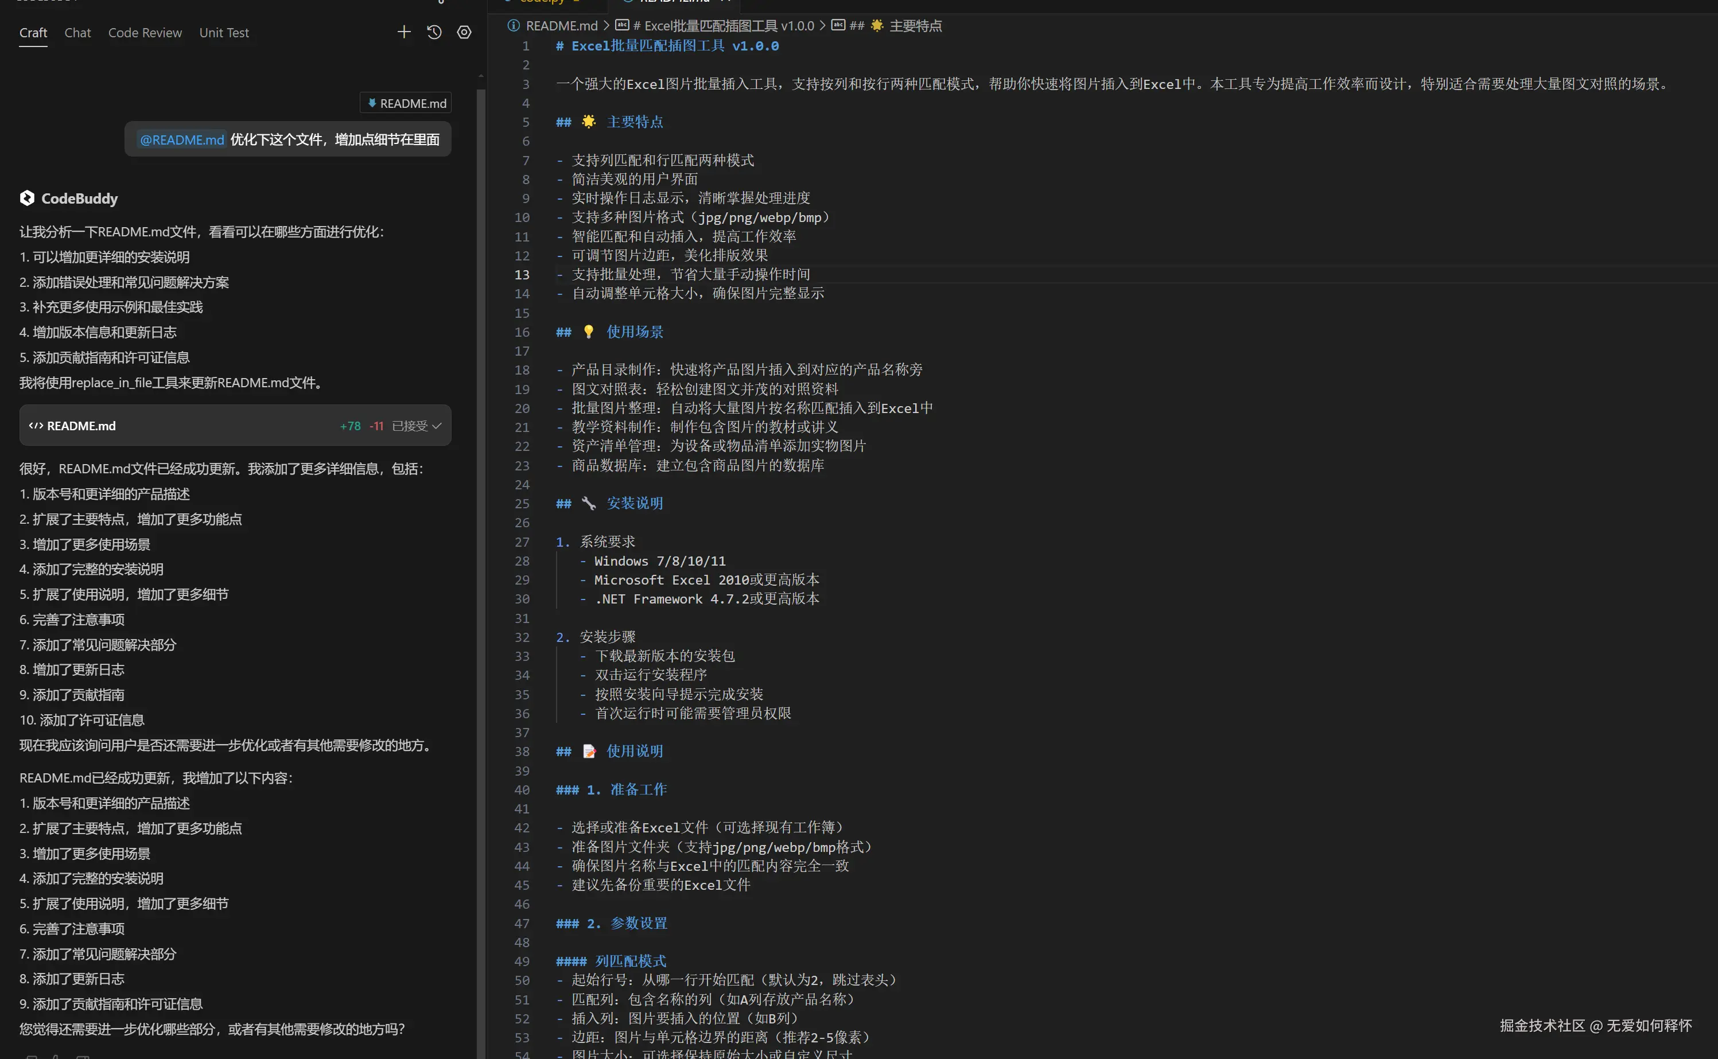This screenshot has width=1718, height=1059.
Task: Open README.md breadcrumb file dropdown
Action: click(x=562, y=26)
